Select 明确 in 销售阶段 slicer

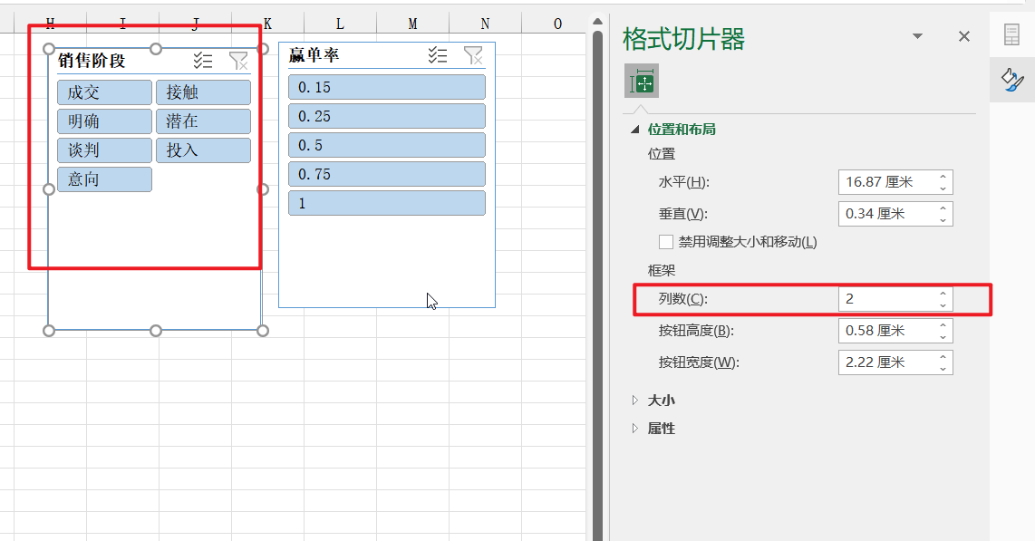[104, 121]
